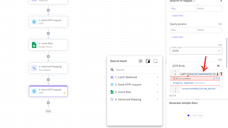Toggle dynamic value for Body Type
This screenshot has width=228, height=128.
220,45
